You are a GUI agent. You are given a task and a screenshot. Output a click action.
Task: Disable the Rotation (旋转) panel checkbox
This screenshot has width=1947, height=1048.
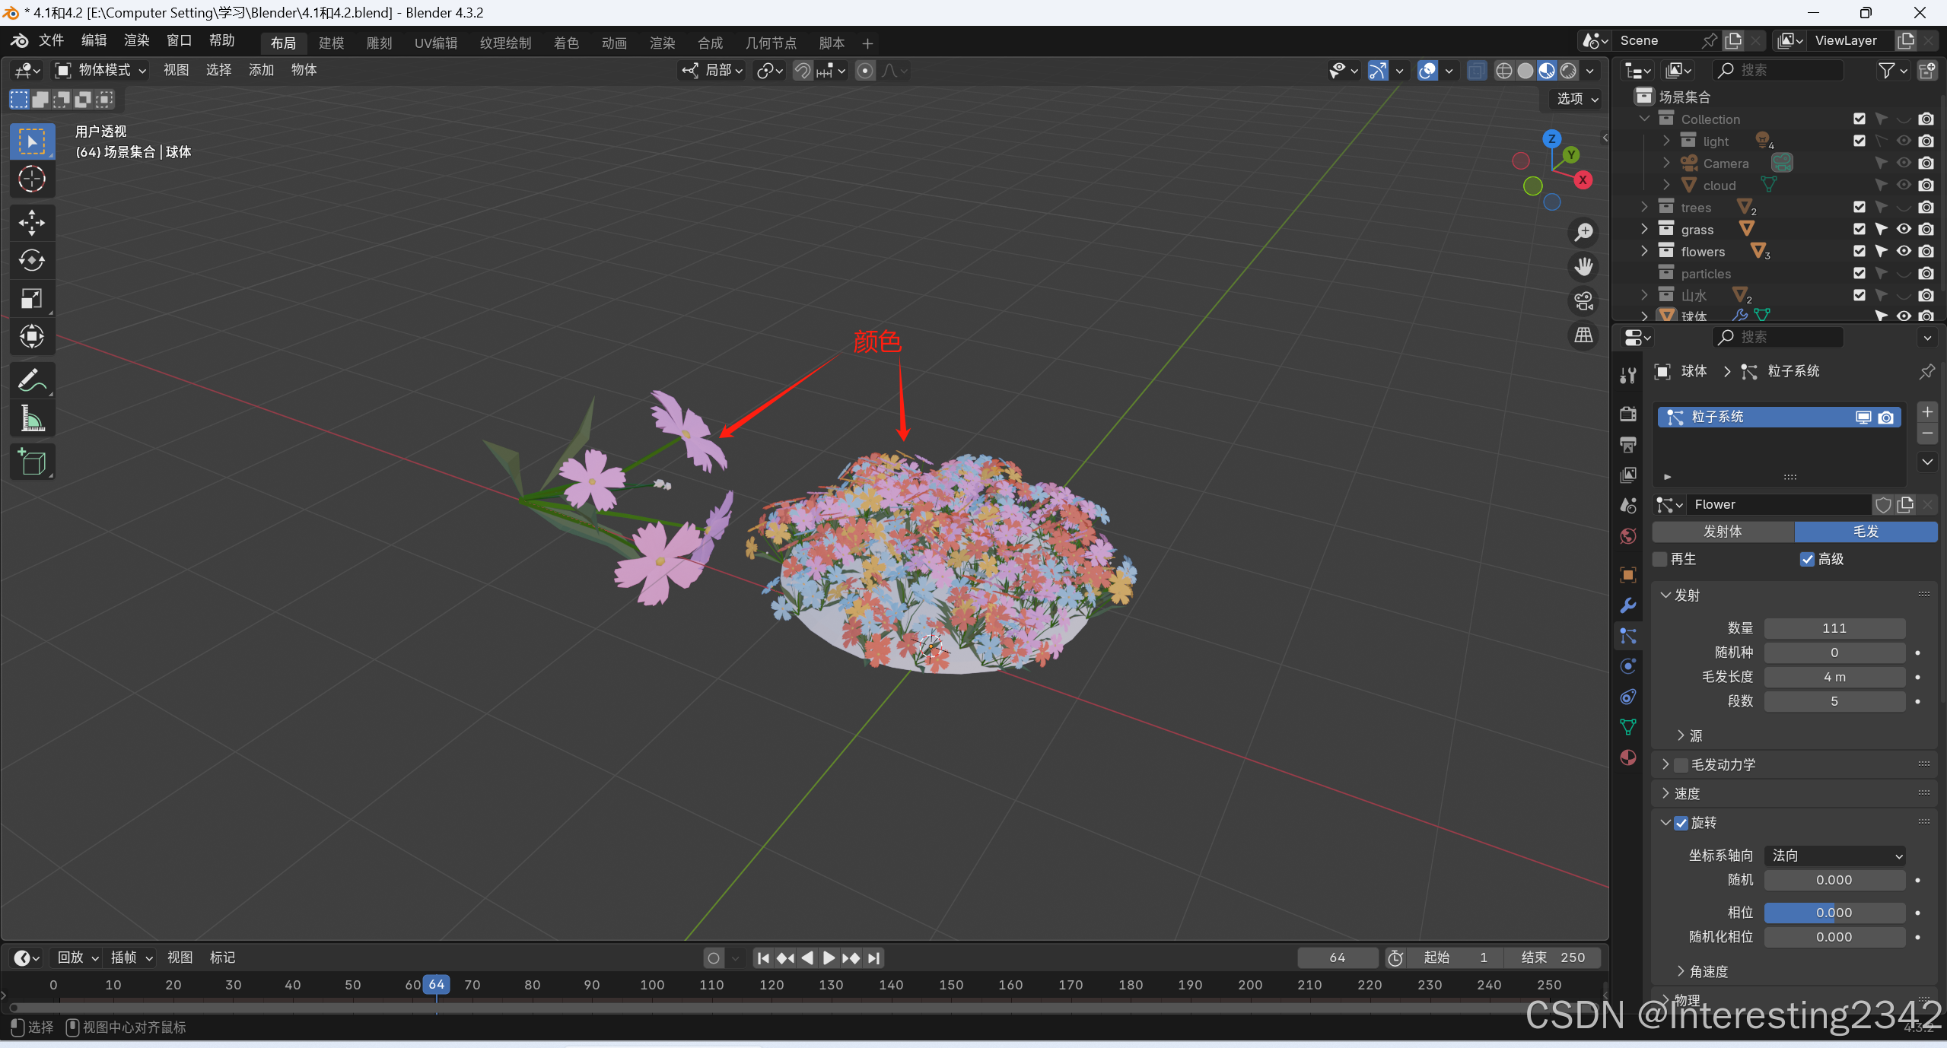pyautogui.click(x=1681, y=823)
